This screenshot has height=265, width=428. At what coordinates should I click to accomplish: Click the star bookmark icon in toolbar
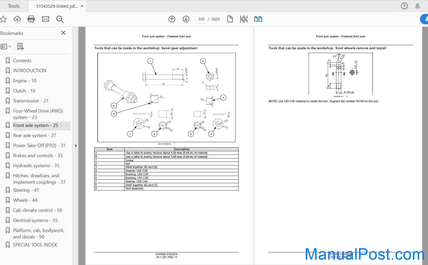[3, 19]
